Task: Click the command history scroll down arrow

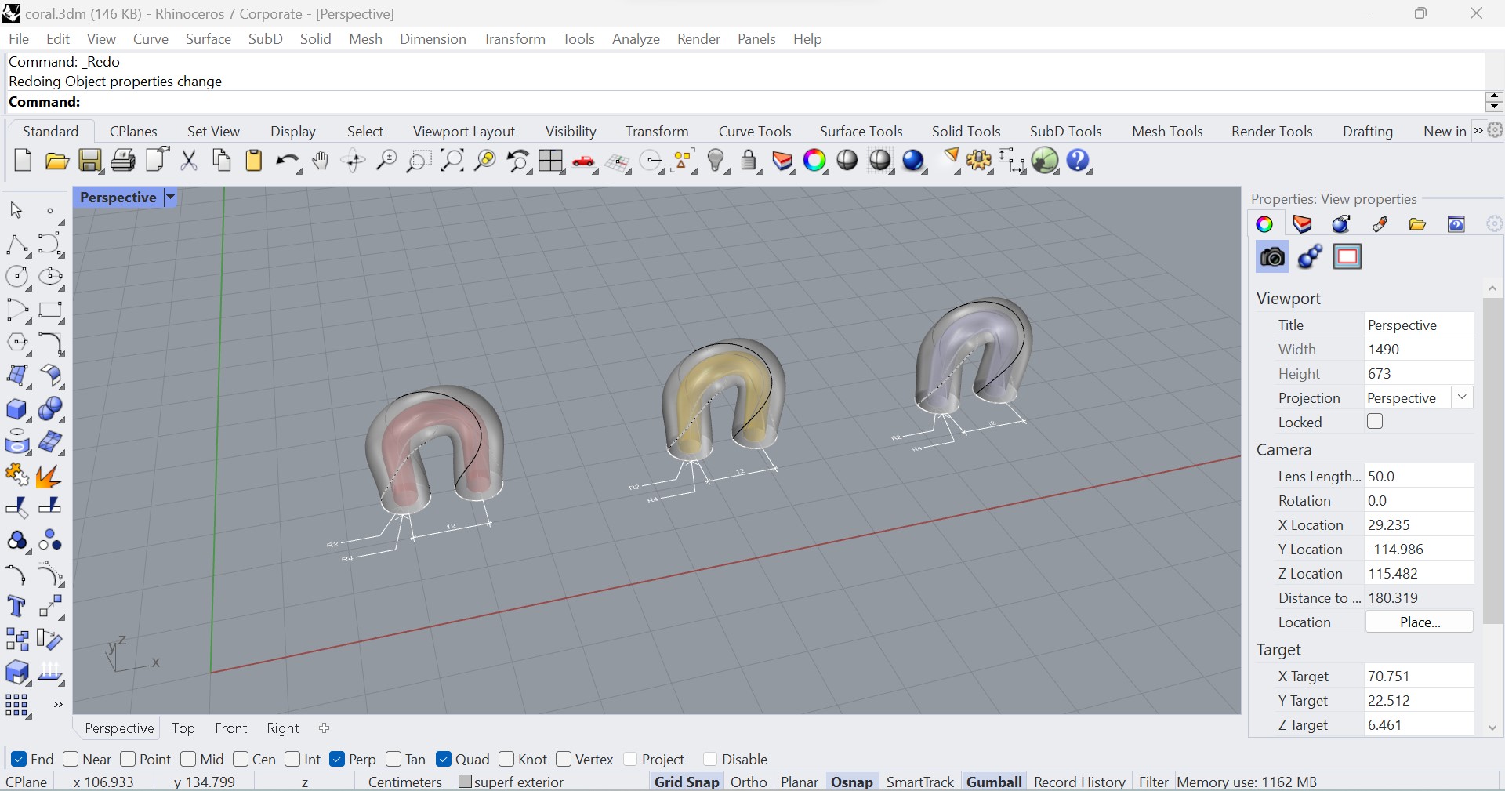Action: (x=1493, y=107)
